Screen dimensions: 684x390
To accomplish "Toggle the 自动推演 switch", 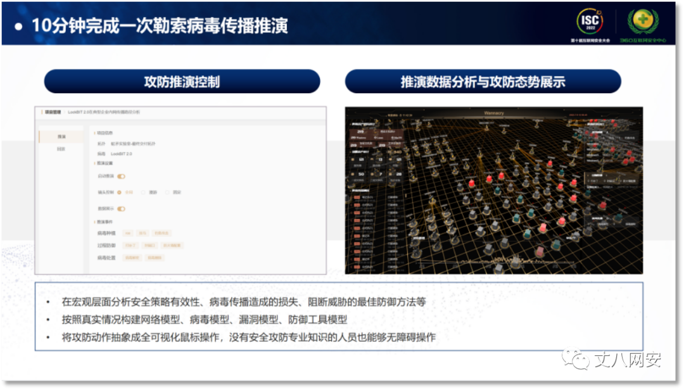I will coord(121,176).
